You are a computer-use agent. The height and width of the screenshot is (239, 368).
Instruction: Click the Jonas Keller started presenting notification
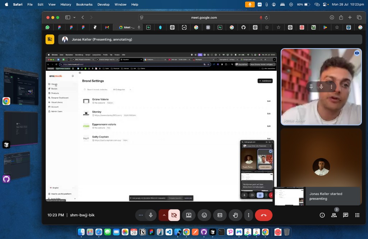pyautogui.click(x=318, y=196)
